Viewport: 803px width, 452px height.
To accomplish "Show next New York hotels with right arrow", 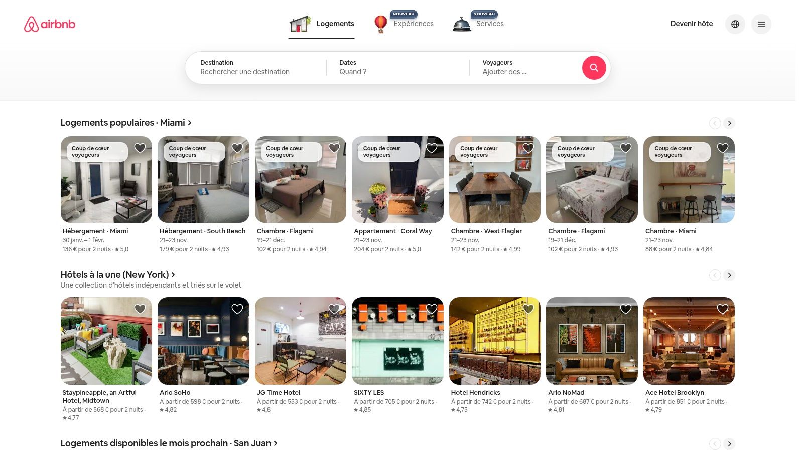I will click(729, 275).
